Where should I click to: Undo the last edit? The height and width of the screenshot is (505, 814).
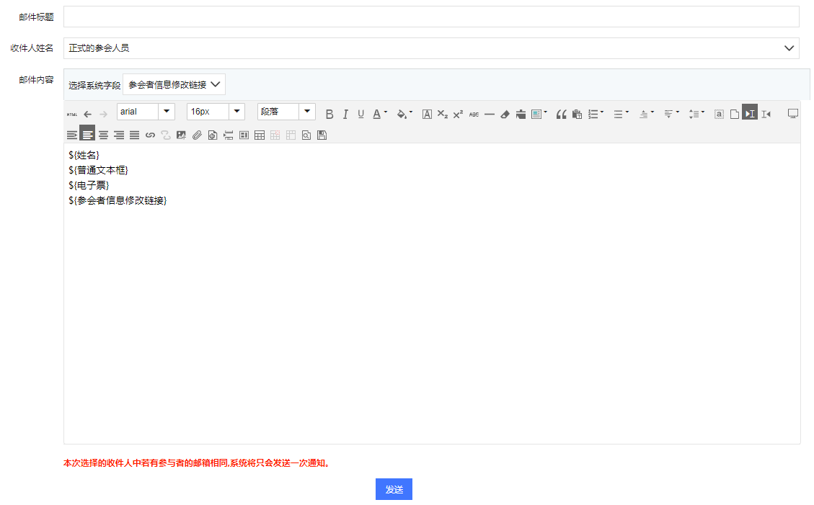point(88,114)
